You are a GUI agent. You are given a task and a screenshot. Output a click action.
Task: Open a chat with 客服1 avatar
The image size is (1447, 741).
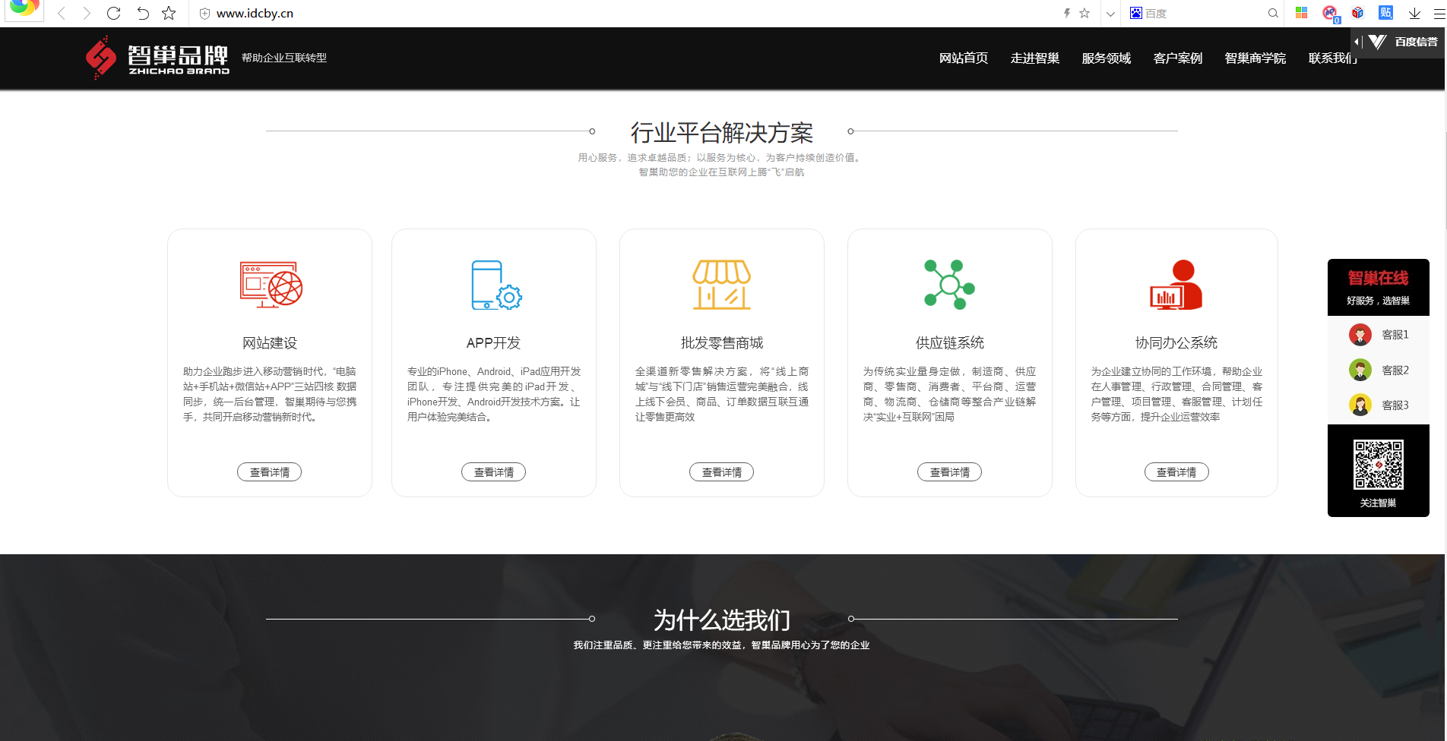1360,334
